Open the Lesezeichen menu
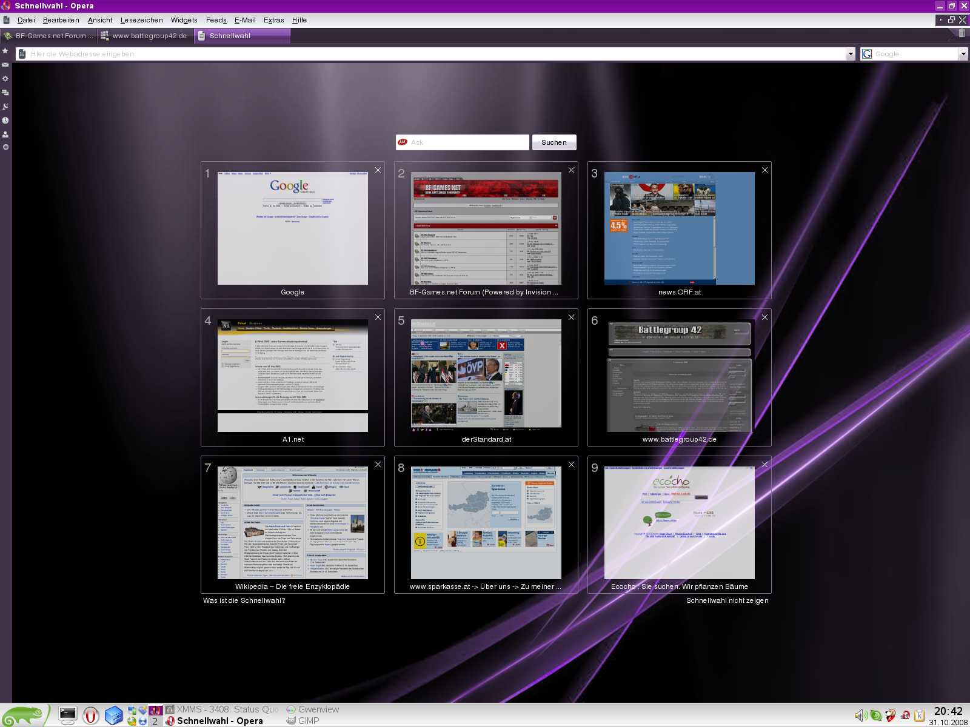Image resolution: width=970 pixels, height=727 pixels. click(142, 20)
